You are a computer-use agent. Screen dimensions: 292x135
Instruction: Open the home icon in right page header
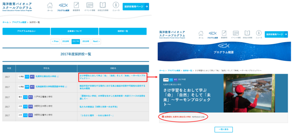(x=201, y=34)
